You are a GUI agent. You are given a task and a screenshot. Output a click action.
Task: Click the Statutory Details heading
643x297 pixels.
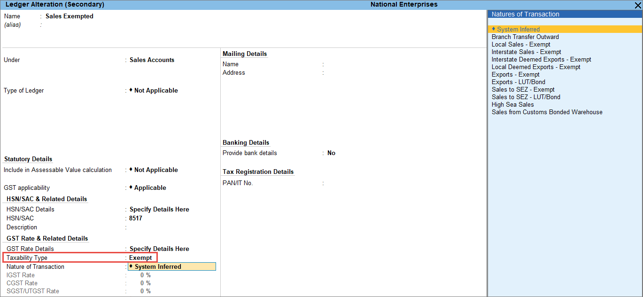pyautogui.click(x=28, y=159)
